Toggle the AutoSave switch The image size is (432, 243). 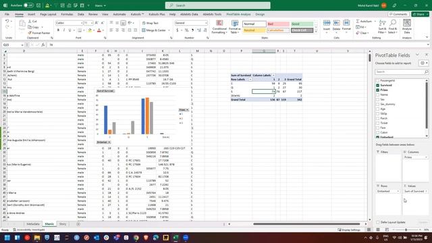[28, 5]
